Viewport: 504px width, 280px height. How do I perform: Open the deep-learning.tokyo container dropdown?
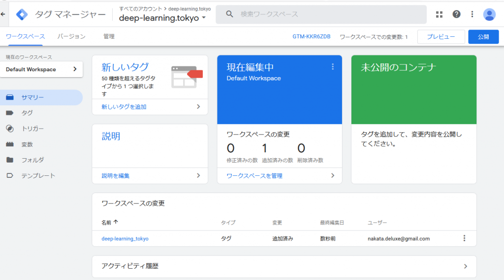[x=204, y=18]
